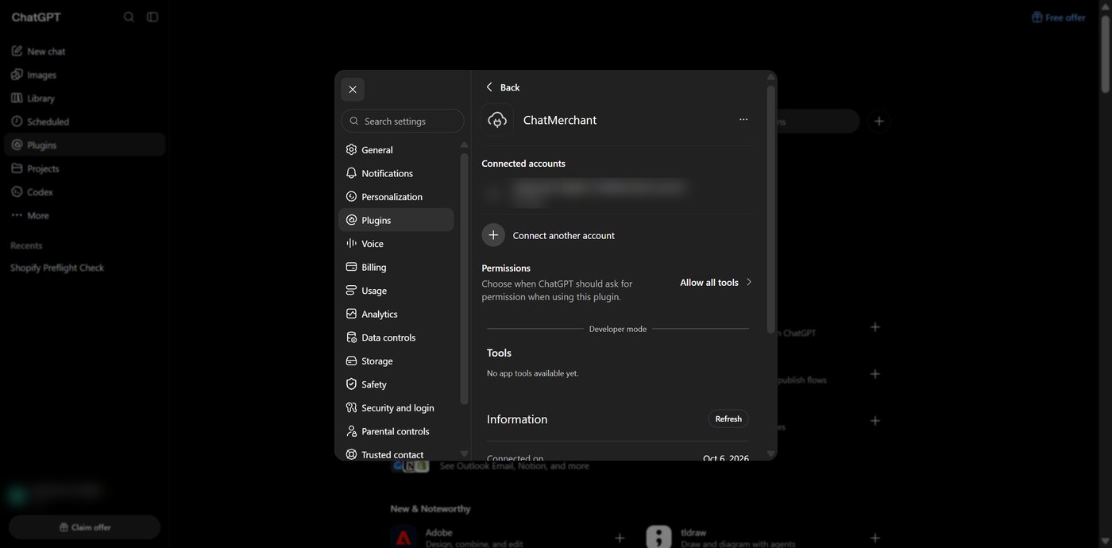Click the Tools heading text

(x=499, y=353)
